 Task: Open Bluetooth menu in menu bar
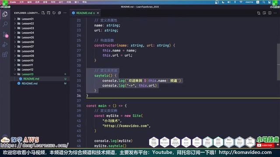click(x=235, y=2)
